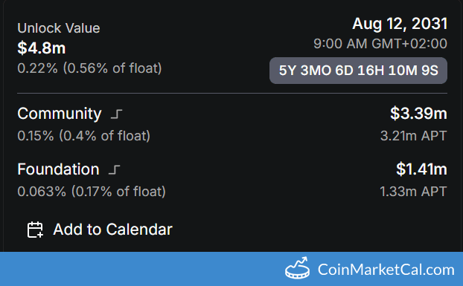Image resolution: width=463 pixels, height=286 pixels.
Task: Click Community 0.15% float percentage text
Action: coord(84,136)
